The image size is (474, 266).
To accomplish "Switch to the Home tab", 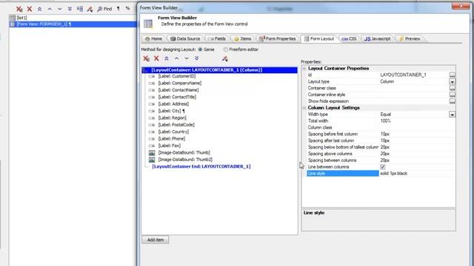I will pos(153,39).
